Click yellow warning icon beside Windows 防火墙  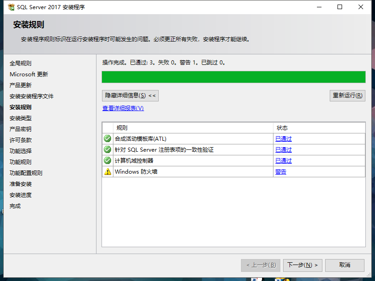click(x=107, y=172)
